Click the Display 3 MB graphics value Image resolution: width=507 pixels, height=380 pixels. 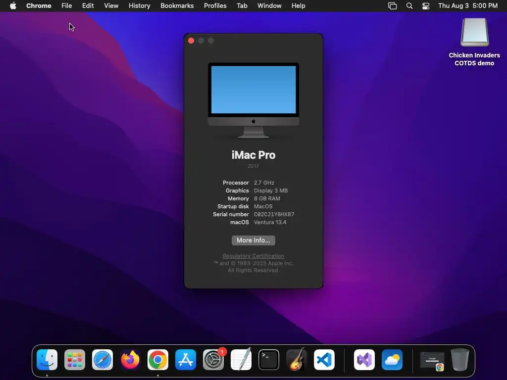(x=271, y=190)
